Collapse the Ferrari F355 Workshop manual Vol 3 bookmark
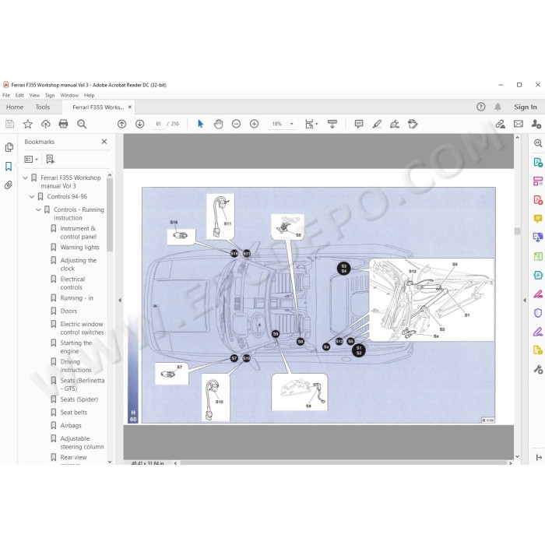 click(x=25, y=178)
